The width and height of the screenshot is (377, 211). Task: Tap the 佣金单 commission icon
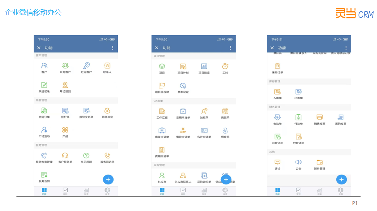[x=225, y=131]
